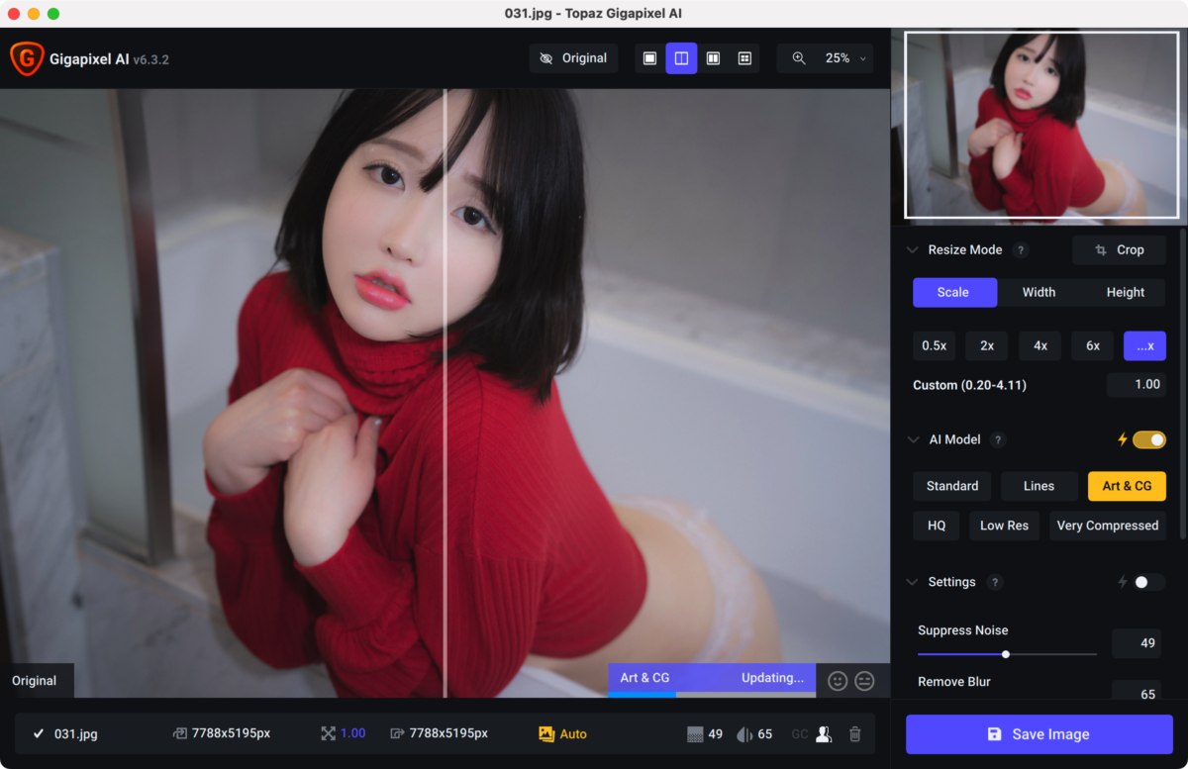Select the custom ...x scale option
Viewport: 1188px width, 769px height.
click(x=1144, y=345)
